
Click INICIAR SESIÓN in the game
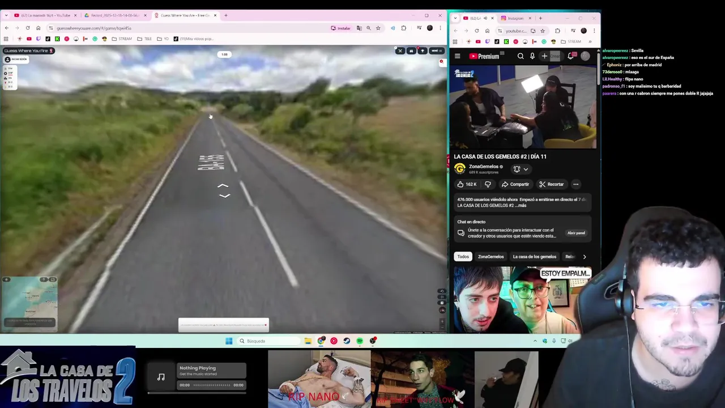click(16, 59)
